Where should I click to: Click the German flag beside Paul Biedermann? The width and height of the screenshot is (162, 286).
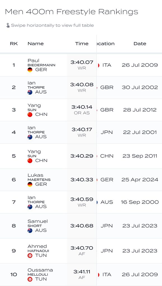click(30, 70)
